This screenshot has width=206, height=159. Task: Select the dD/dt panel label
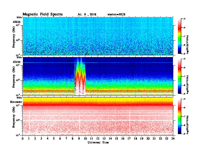[17, 62]
